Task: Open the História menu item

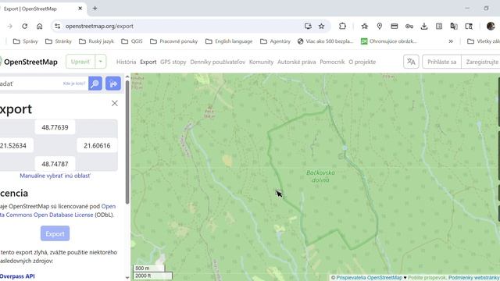Action: coord(126,62)
